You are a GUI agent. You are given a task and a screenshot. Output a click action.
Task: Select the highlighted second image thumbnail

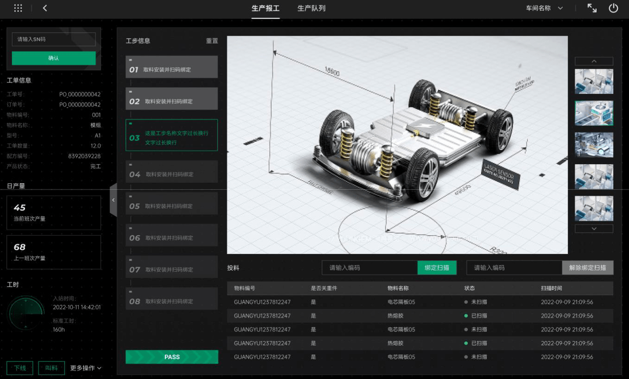point(594,113)
